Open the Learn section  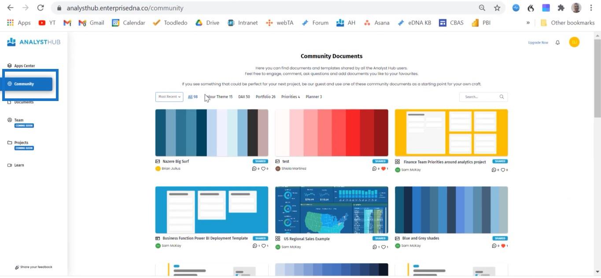(16, 165)
